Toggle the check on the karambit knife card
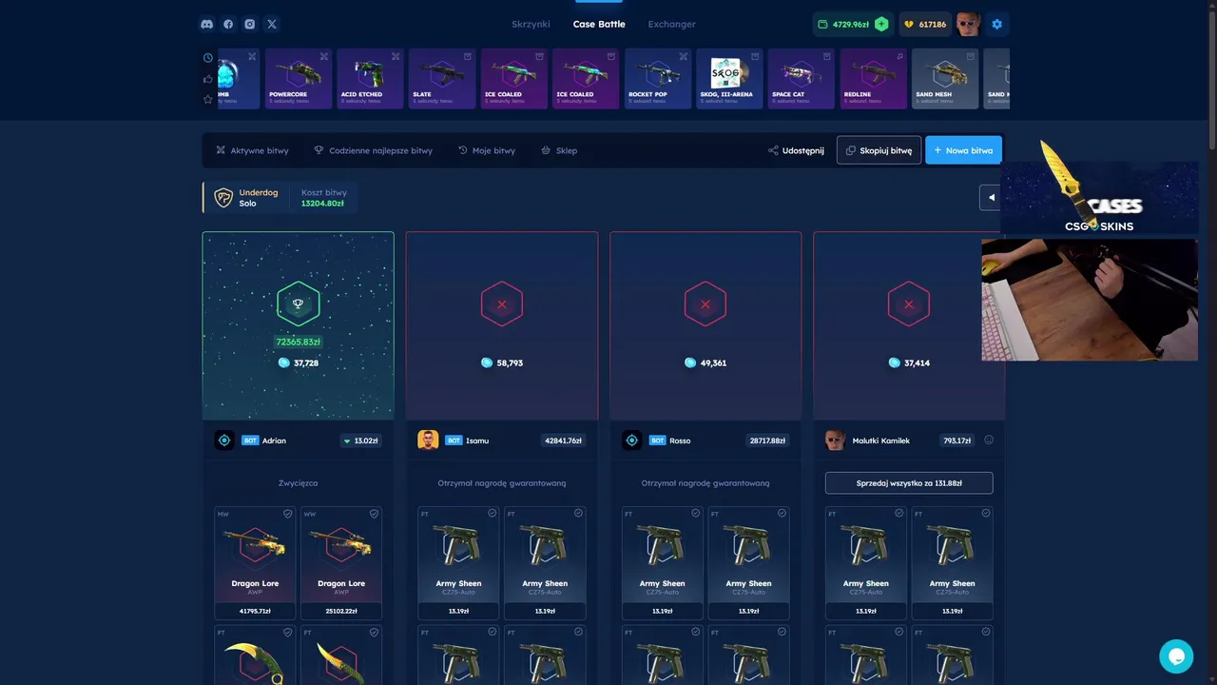This screenshot has width=1217, height=685. point(287,632)
